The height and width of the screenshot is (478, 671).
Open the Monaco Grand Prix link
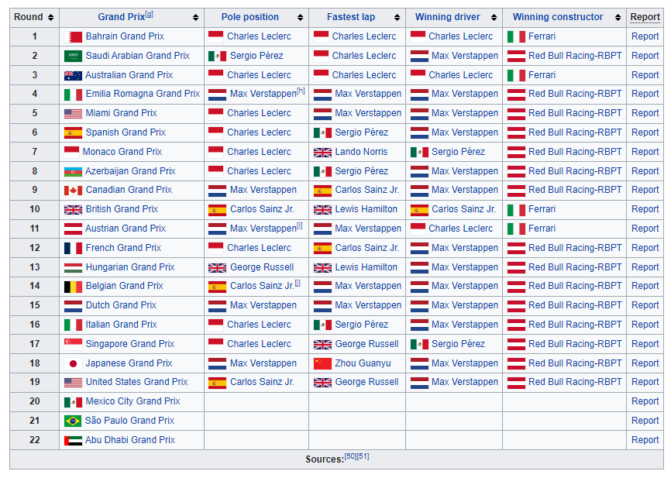[x=122, y=152]
